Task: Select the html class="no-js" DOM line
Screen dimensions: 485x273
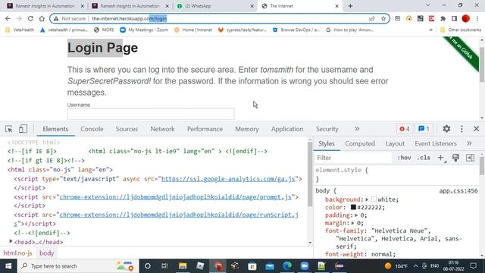Action: [60, 170]
